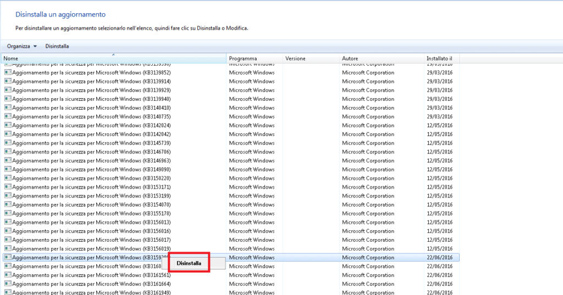Select update name text ending in KB3156016
This screenshot has height=295, width=563.
[92, 231]
